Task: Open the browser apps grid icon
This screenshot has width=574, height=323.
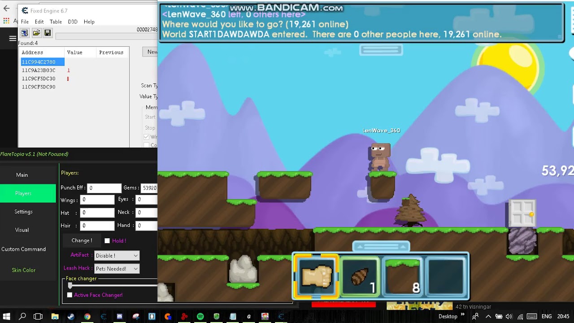Action: click(6, 21)
